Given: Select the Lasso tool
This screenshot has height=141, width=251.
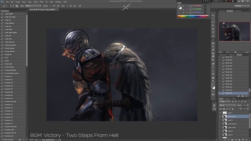Looking at the screenshot, I should pyautogui.click(x=213, y=22).
